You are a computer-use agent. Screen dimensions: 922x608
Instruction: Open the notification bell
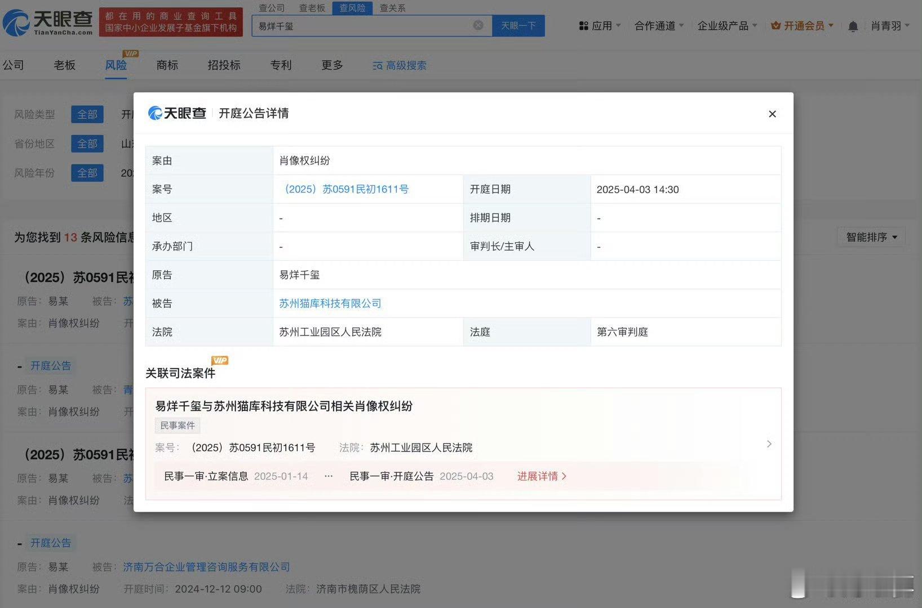point(853,26)
